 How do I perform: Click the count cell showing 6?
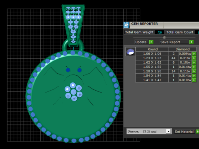coord(173,62)
